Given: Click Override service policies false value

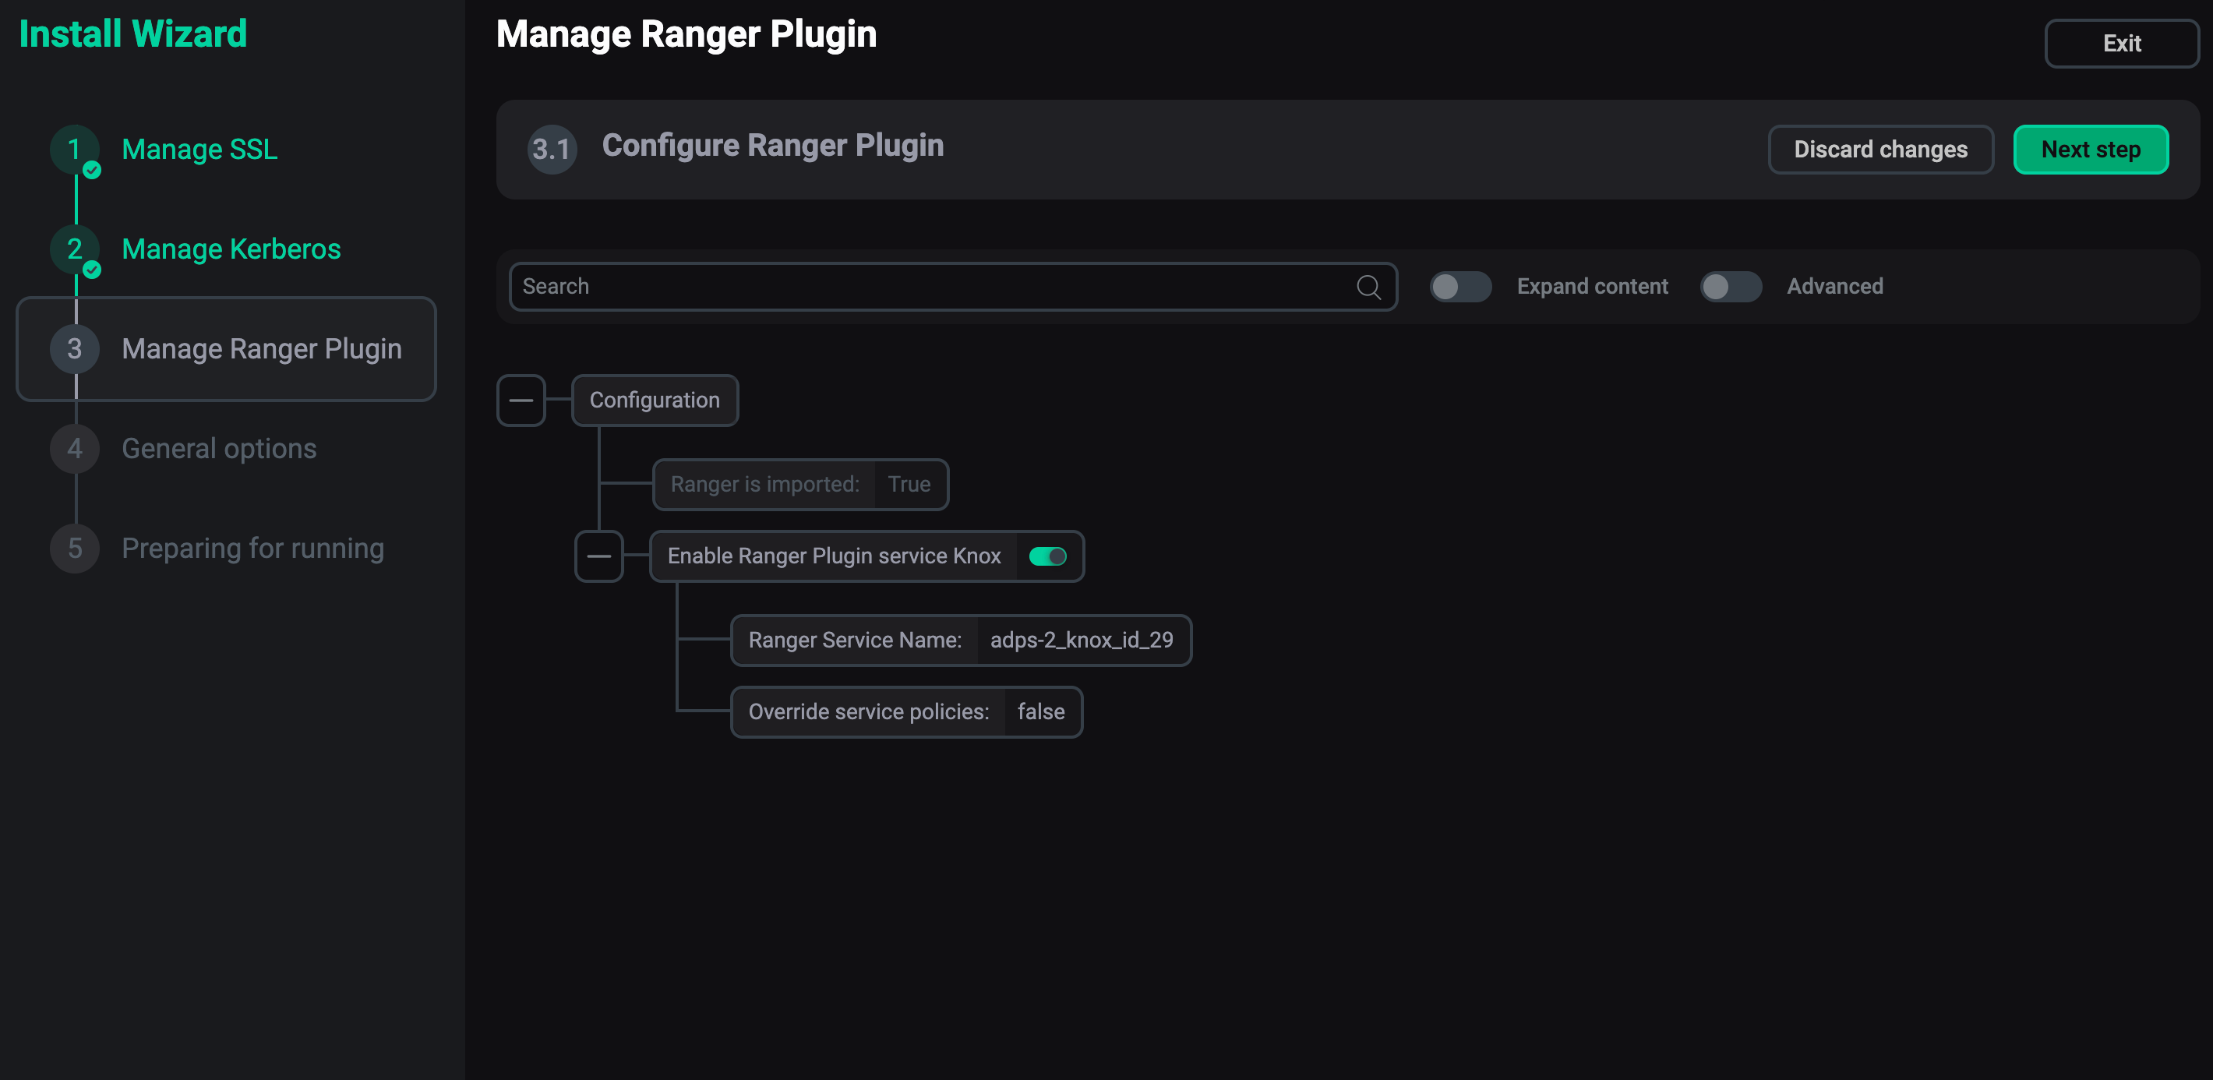Looking at the screenshot, I should 1041,712.
